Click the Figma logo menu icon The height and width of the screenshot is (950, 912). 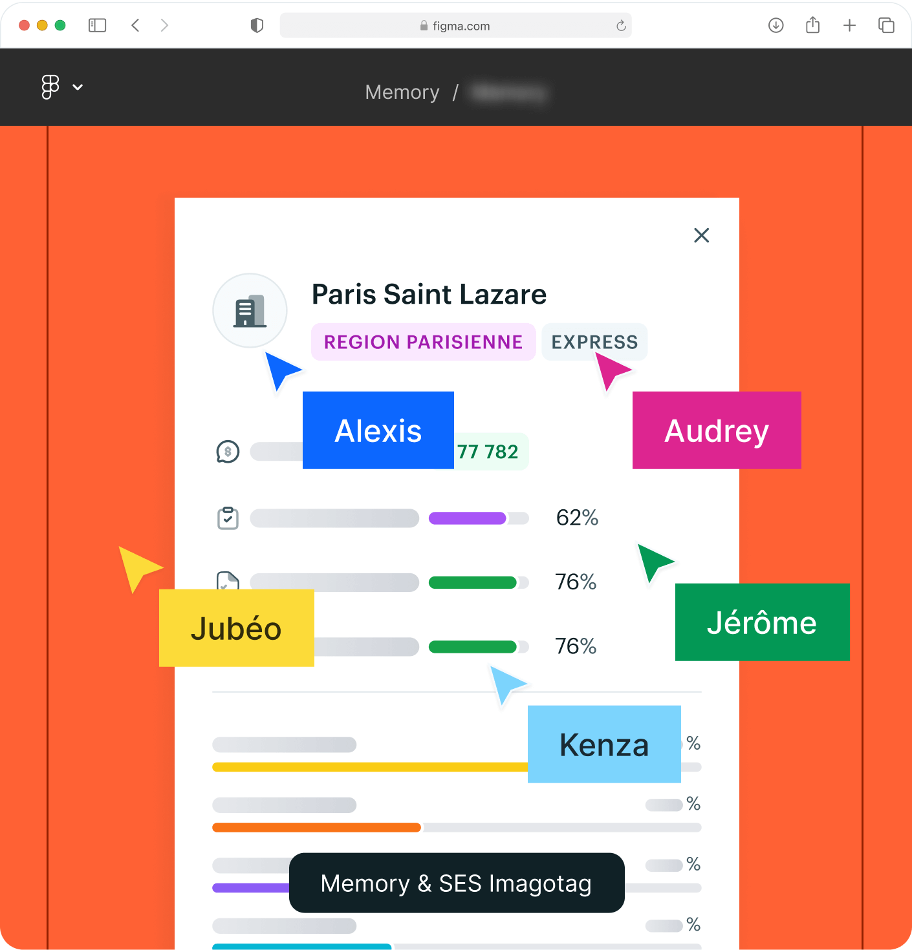50,87
